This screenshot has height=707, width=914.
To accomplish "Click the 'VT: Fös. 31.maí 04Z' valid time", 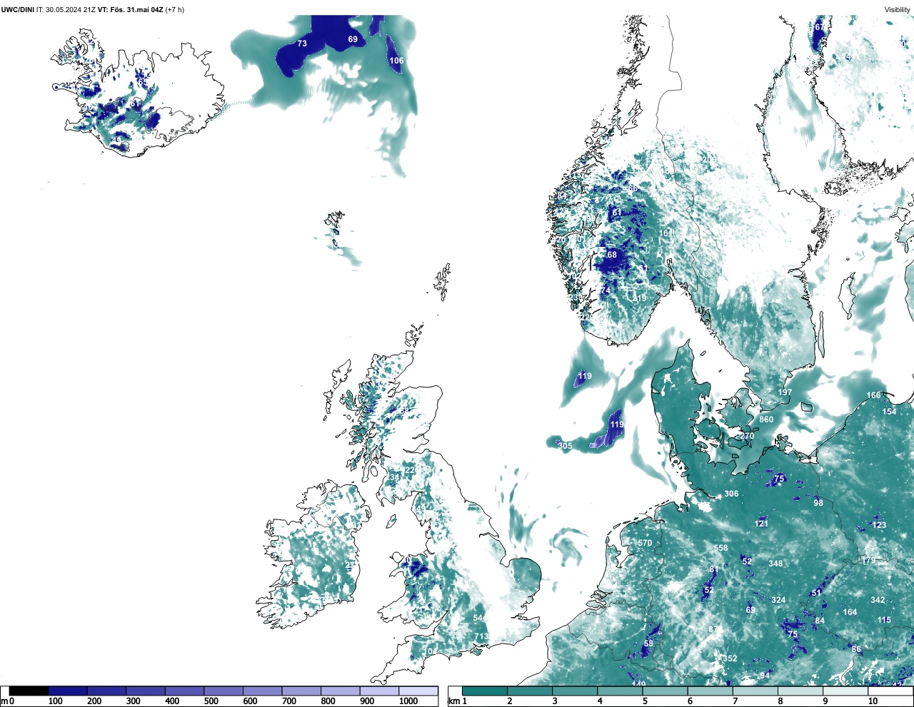I will (130, 10).
